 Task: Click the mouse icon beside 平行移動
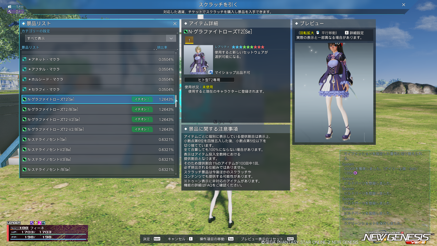click(318, 33)
